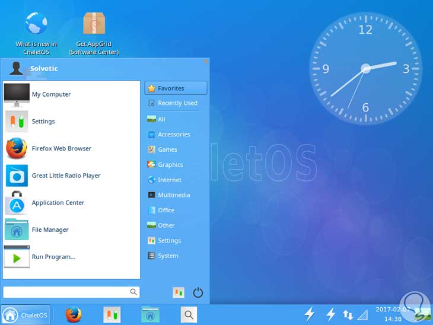
Task: Launch Firefox from the favorites list icon
Action: [17, 148]
